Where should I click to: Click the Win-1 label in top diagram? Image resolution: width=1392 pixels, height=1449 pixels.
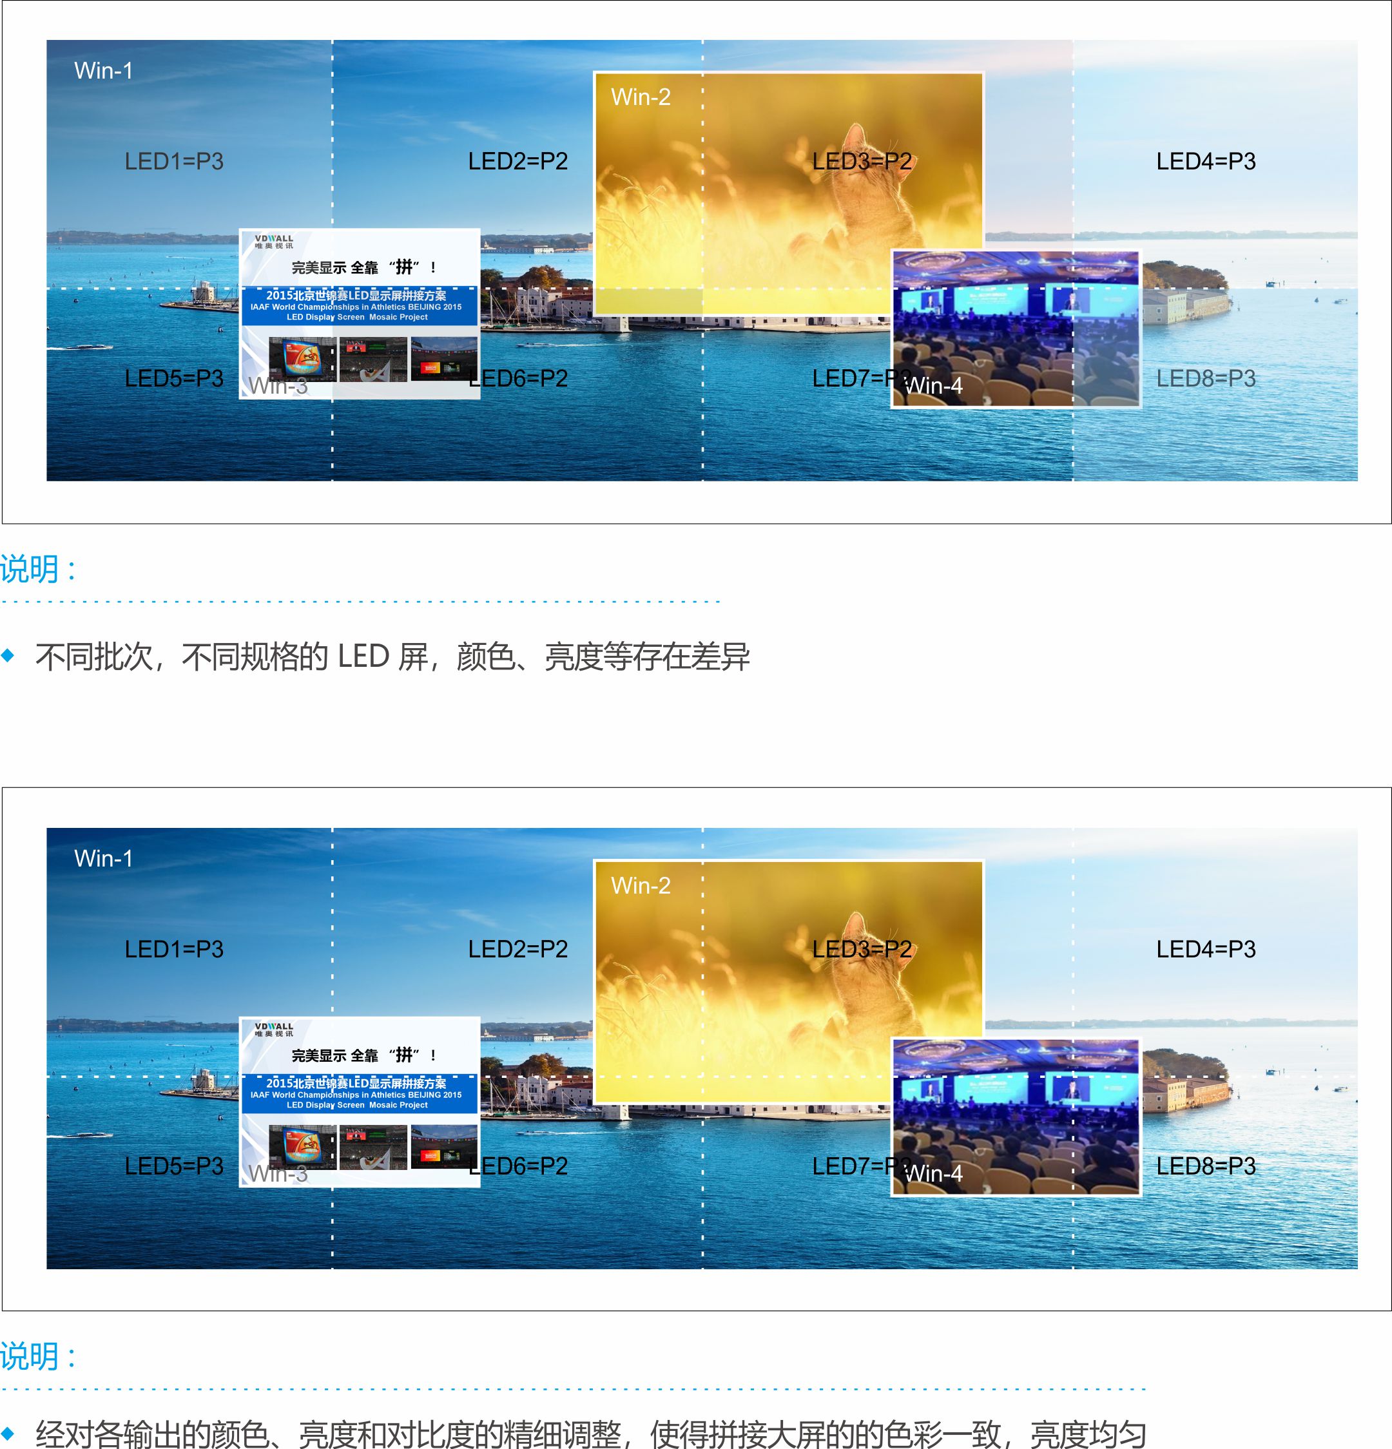104,70
